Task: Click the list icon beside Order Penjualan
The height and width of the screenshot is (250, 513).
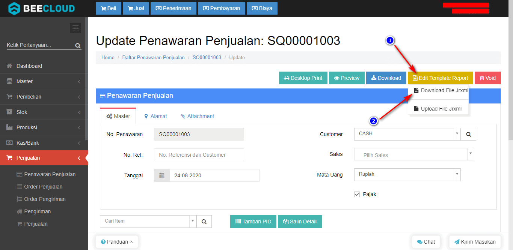Action: pyautogui.click(x=20, y=187)
